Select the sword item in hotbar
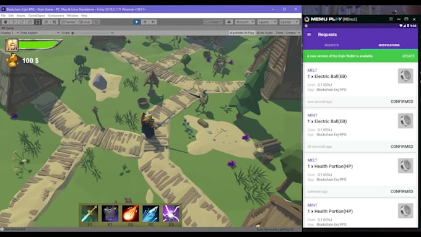This screenshot has height=237, width=421. [89, 213]
